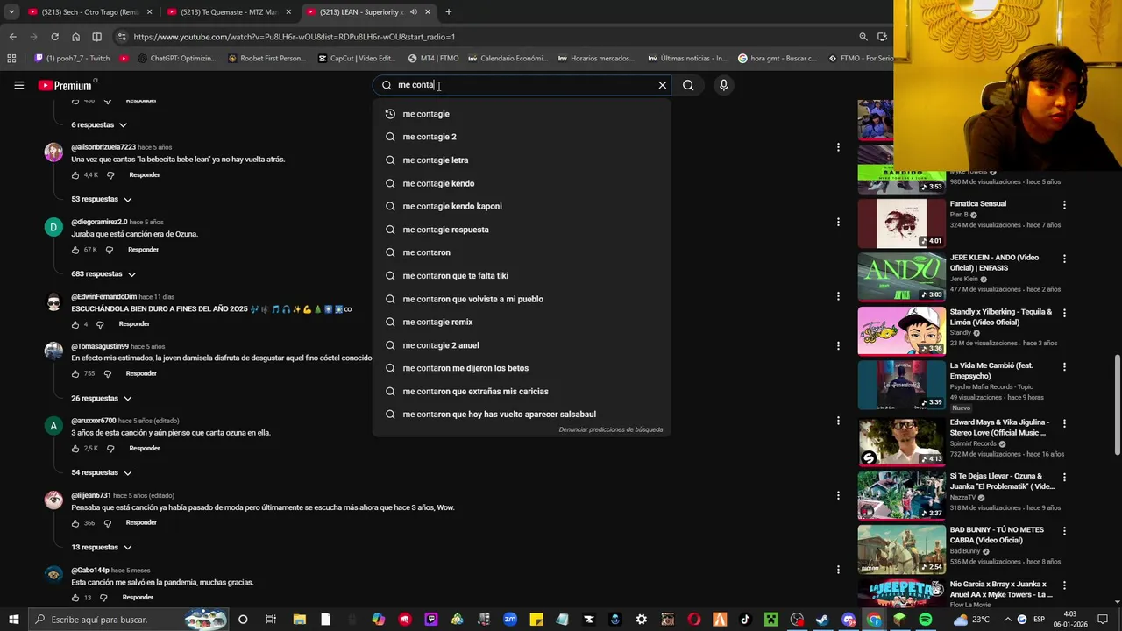Expand 683 respuestas replies
1122x631 pixels.
point(103,274)
